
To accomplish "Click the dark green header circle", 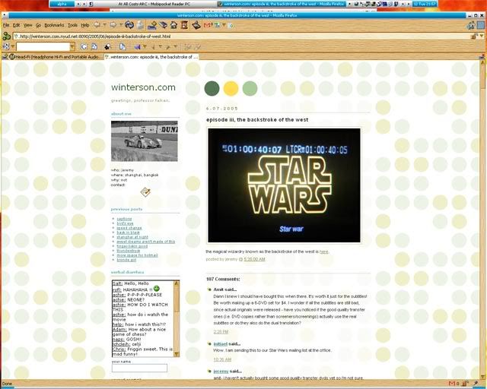I will click(x=212, y=88).
